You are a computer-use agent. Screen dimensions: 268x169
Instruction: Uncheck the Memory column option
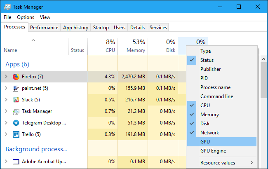point(210,115)
